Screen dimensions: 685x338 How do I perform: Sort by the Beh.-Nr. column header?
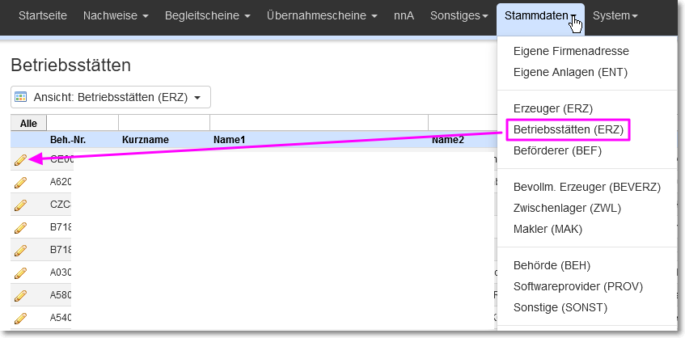(x=68, y=140)
